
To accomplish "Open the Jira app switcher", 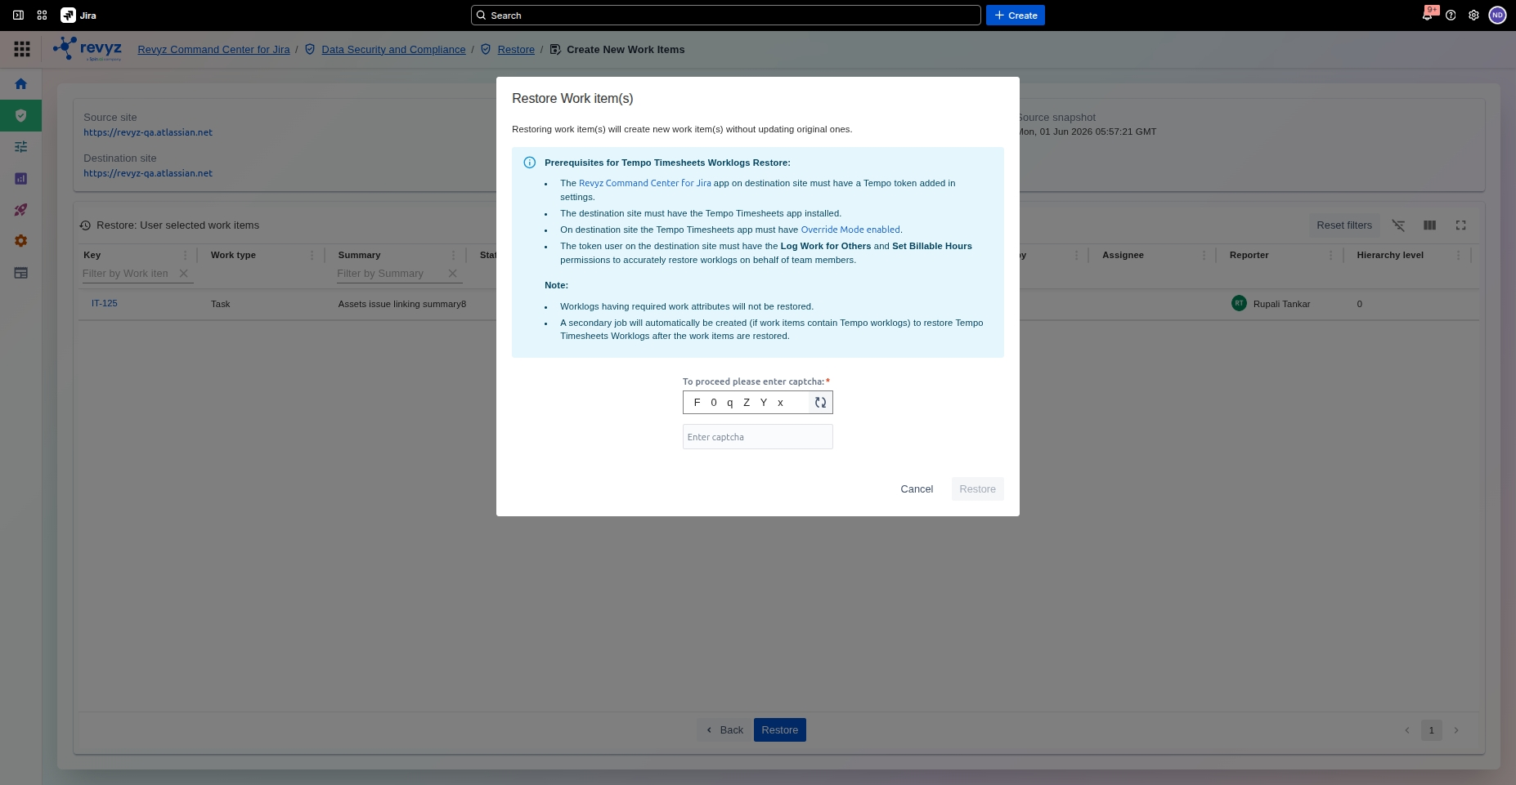I will [x=43, y=16].
